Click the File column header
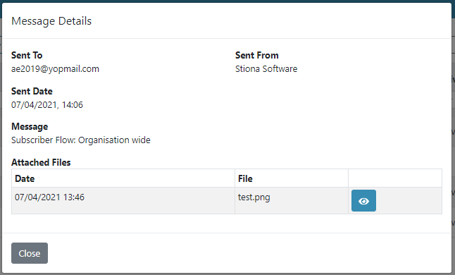Image resolution: width=455 pixels, height=275 pixels. (x=292, y=178)
